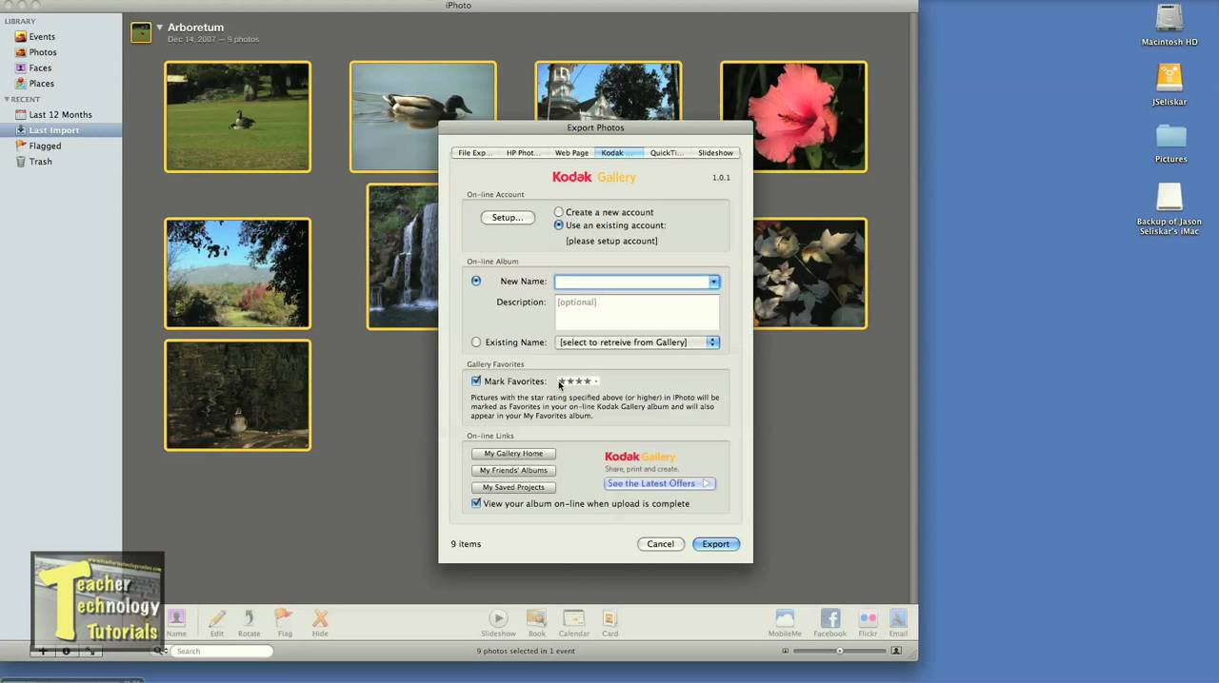This screenshot has width=1219, height=683.
Task: Click the Name faces toolbar icon
Action: (x=177, y=623)
